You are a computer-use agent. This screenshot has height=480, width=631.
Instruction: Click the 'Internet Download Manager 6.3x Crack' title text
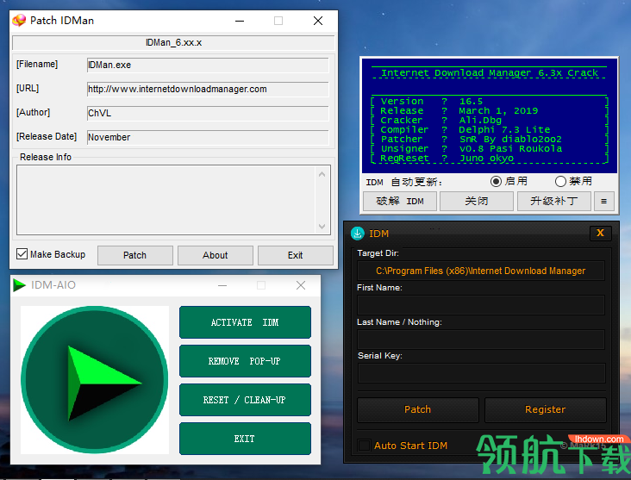coord(490,73)
